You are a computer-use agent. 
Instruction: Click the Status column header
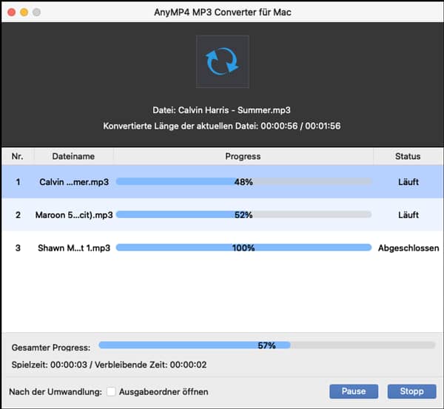point(408,156)
